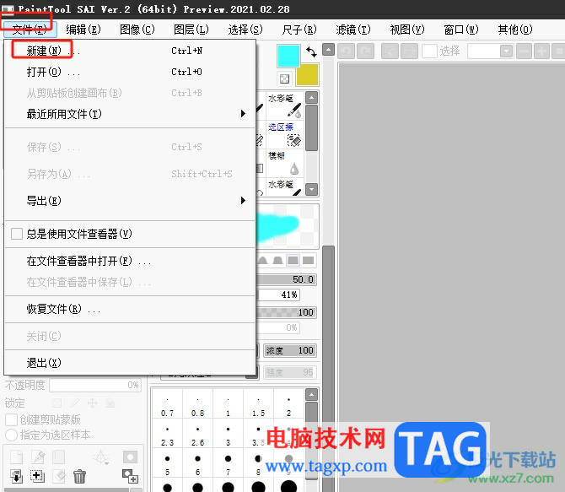Screen dimensions: 565x492
Task: Open the 视图 menu
Action: 407,30
